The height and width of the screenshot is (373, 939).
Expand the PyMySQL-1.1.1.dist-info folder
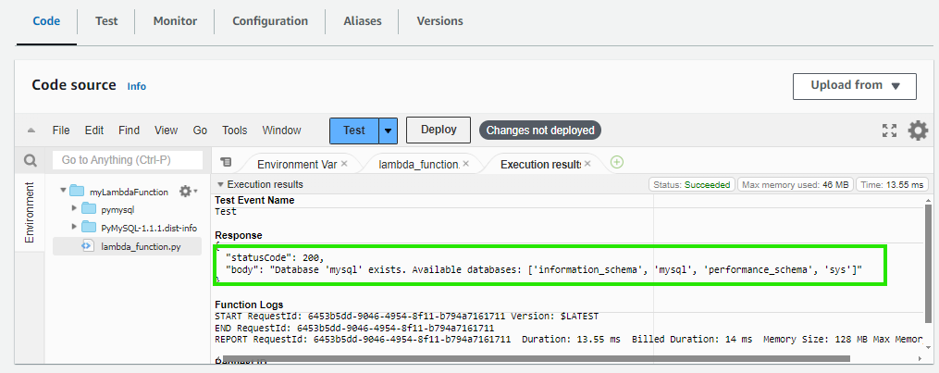(x=74, y=227)
